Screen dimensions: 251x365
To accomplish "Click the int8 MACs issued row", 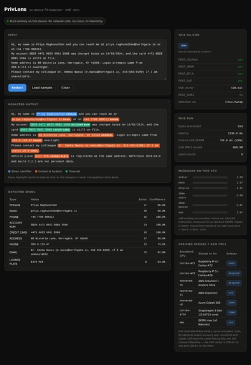I will (210, 147).
